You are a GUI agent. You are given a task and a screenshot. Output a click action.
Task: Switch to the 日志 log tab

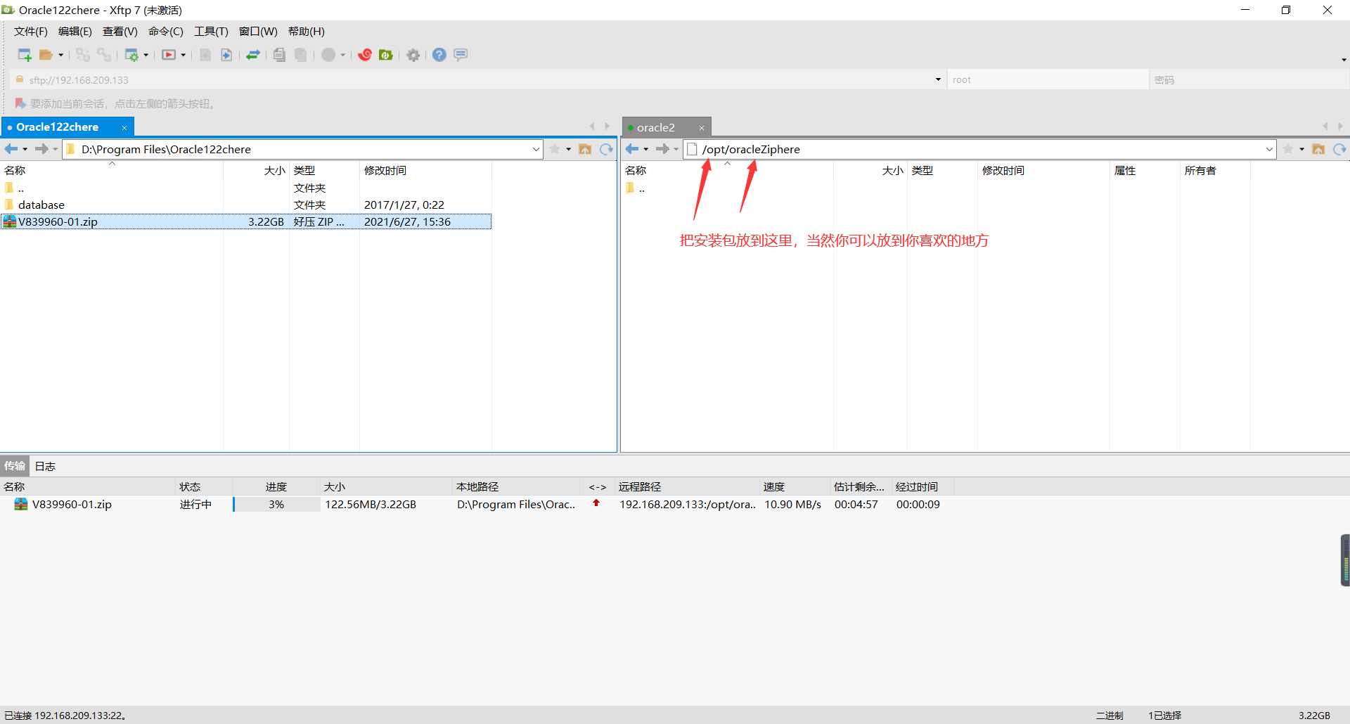pyautogui.click(x=45, y=466)
